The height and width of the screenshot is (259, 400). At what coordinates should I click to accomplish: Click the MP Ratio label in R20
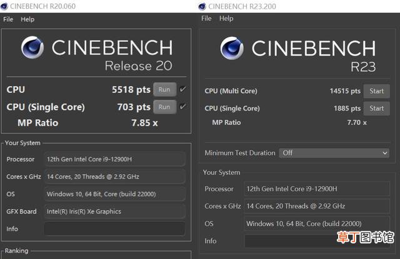(x=37, y=123)
